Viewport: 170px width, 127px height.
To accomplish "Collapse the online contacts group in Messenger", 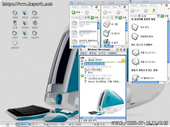I will 82,67.
